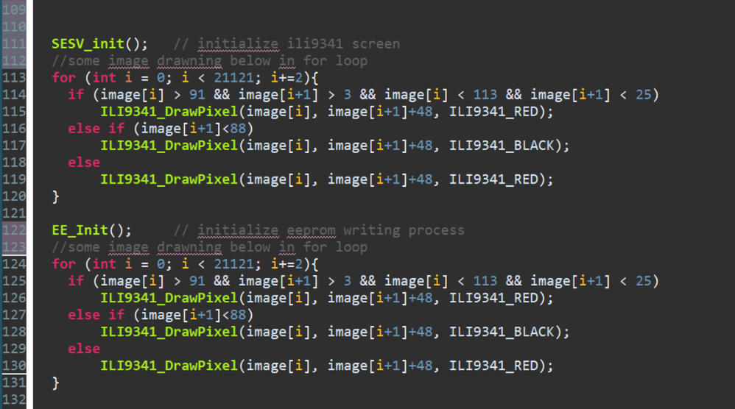Image resolution: width=735 pixels, height=409 pixels.
Task: Click ILI9341_DrawPixel on line 115
Action: click(x=169, y=111)
